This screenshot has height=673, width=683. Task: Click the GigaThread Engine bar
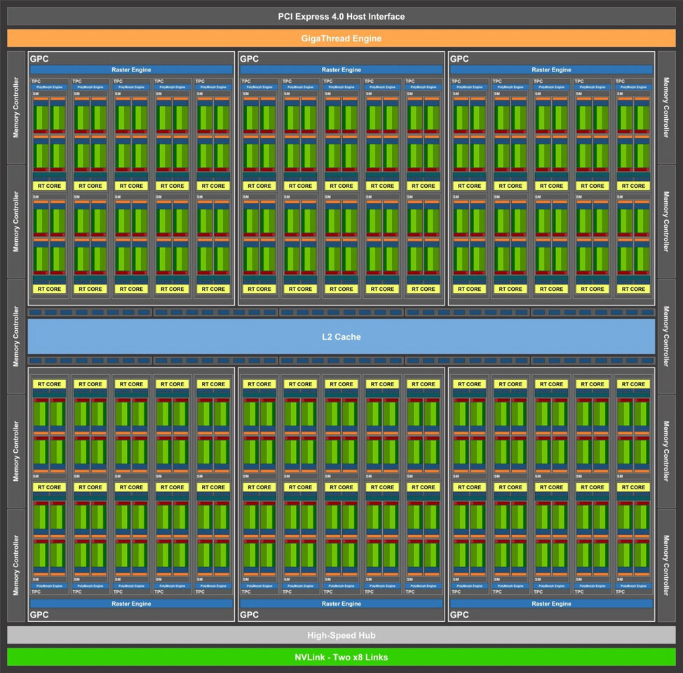tap(341, 39)
